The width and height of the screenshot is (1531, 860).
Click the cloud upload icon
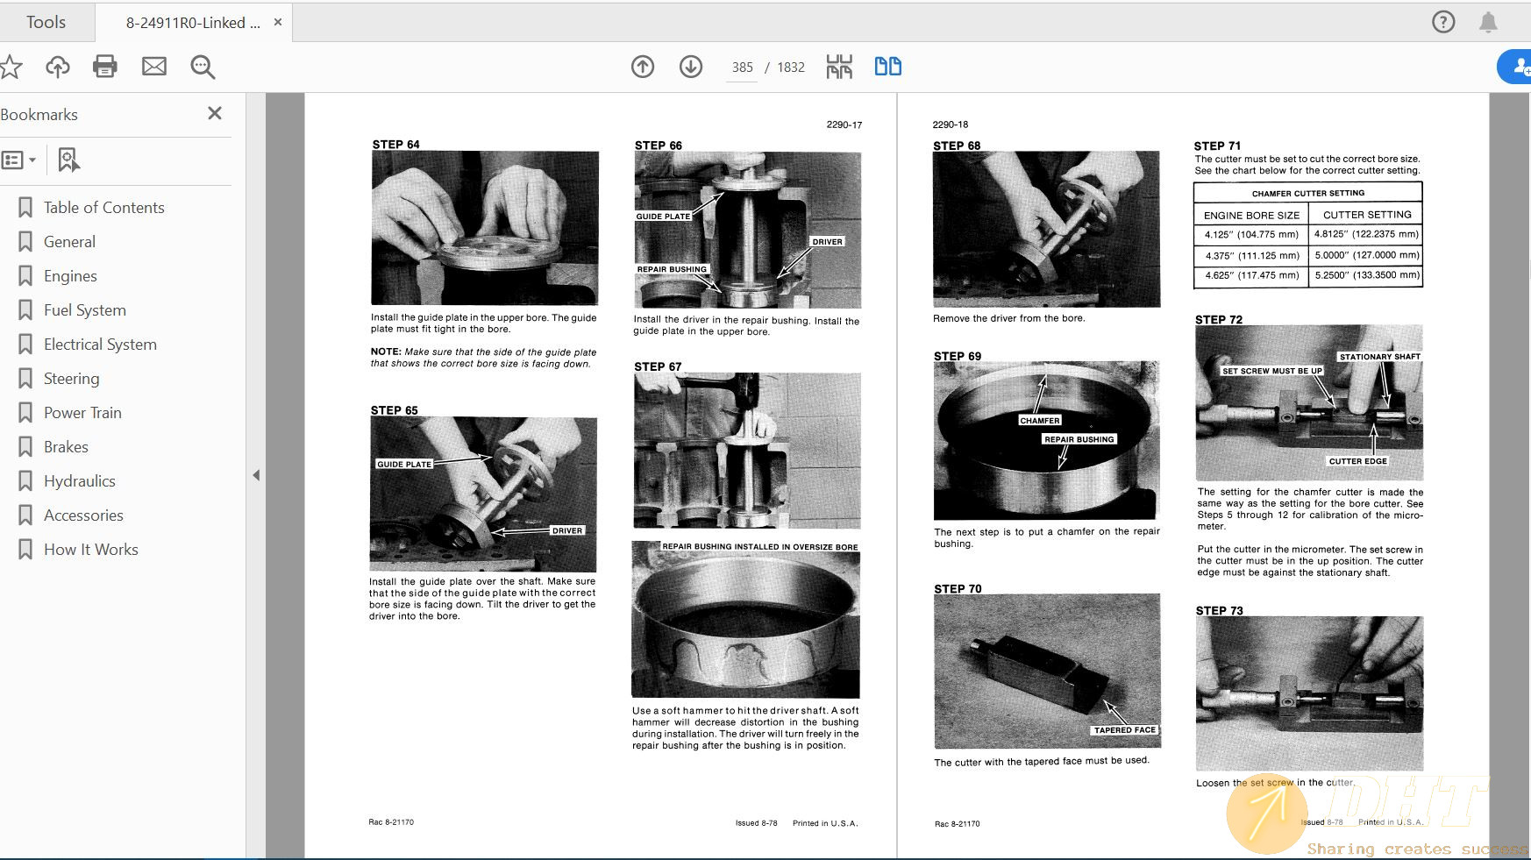[58, 67]
